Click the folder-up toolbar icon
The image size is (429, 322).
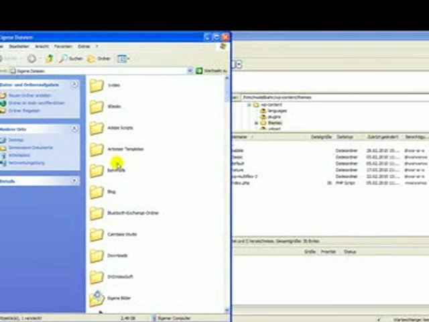[49, 58]
